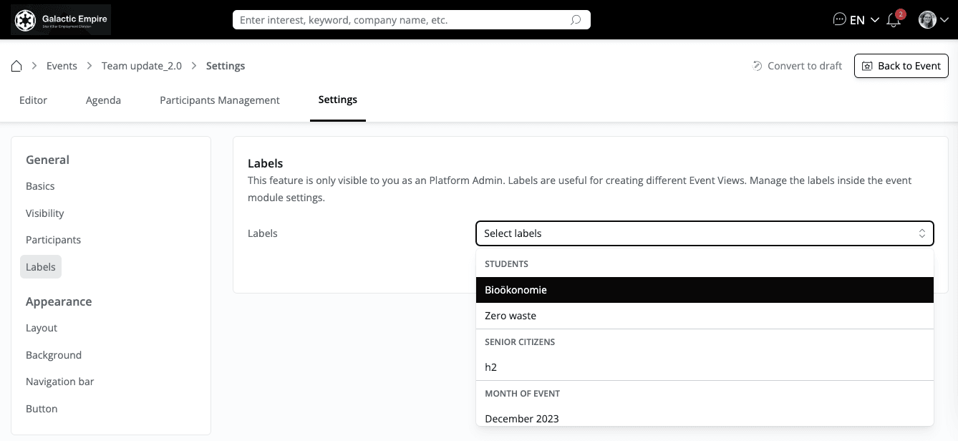Open the notifications bell

pyautogui.click(x=894, y=20)
